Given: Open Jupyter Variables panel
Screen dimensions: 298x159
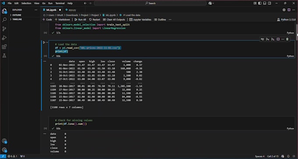Looking at the screenshot, I should pyautogui.click(x=140, y=20).
